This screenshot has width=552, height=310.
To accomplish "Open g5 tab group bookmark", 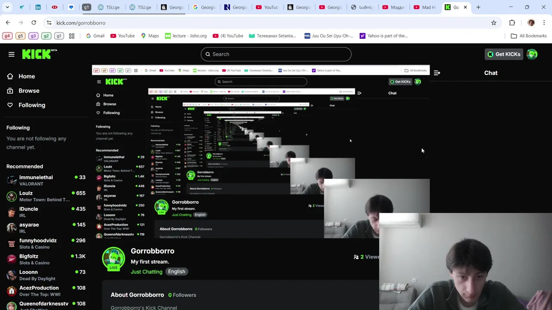I will tap(20, 36).
